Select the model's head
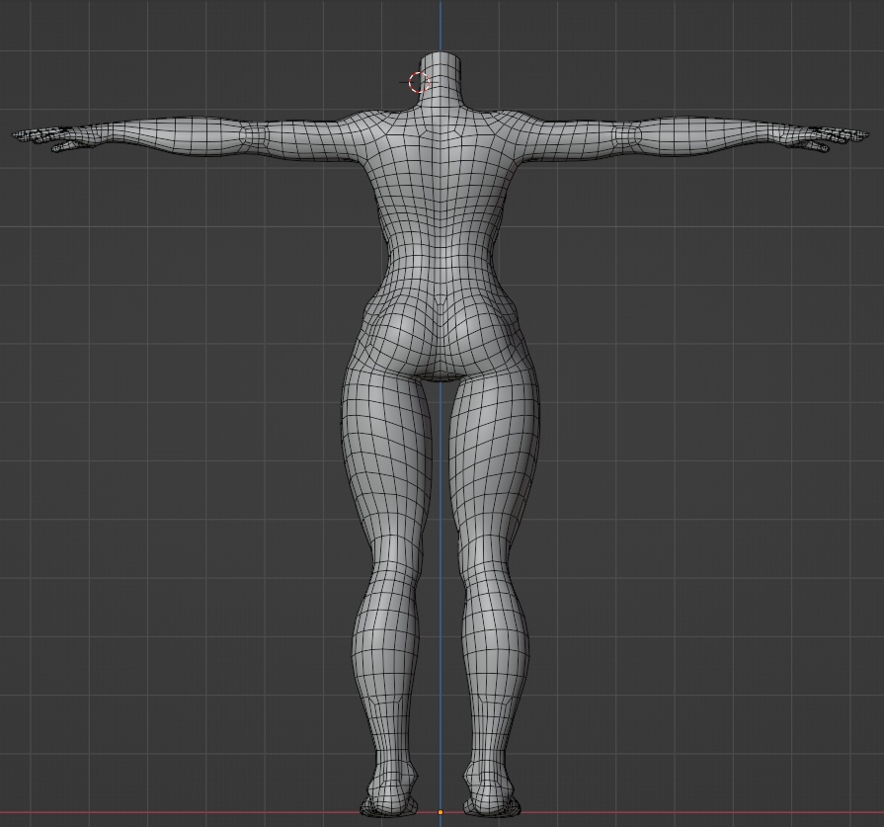 pyautogui.click(x=440, y=59)
